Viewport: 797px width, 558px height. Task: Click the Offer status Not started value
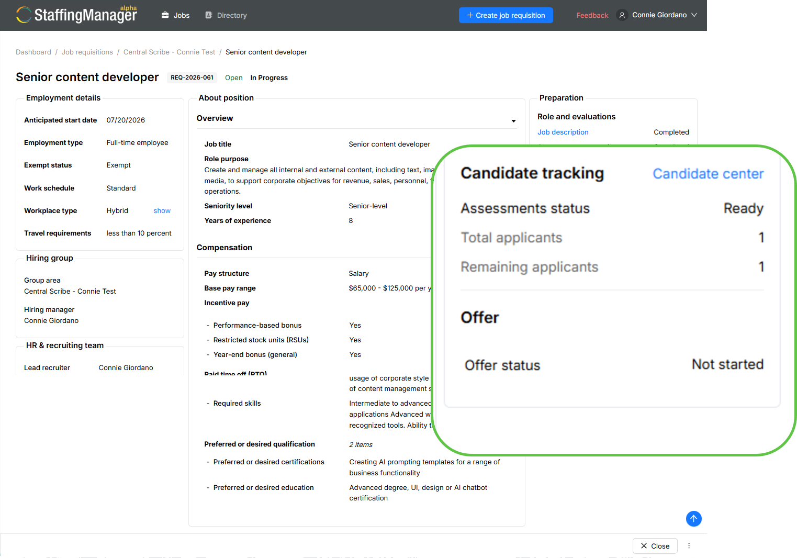(x=728, y=364)
